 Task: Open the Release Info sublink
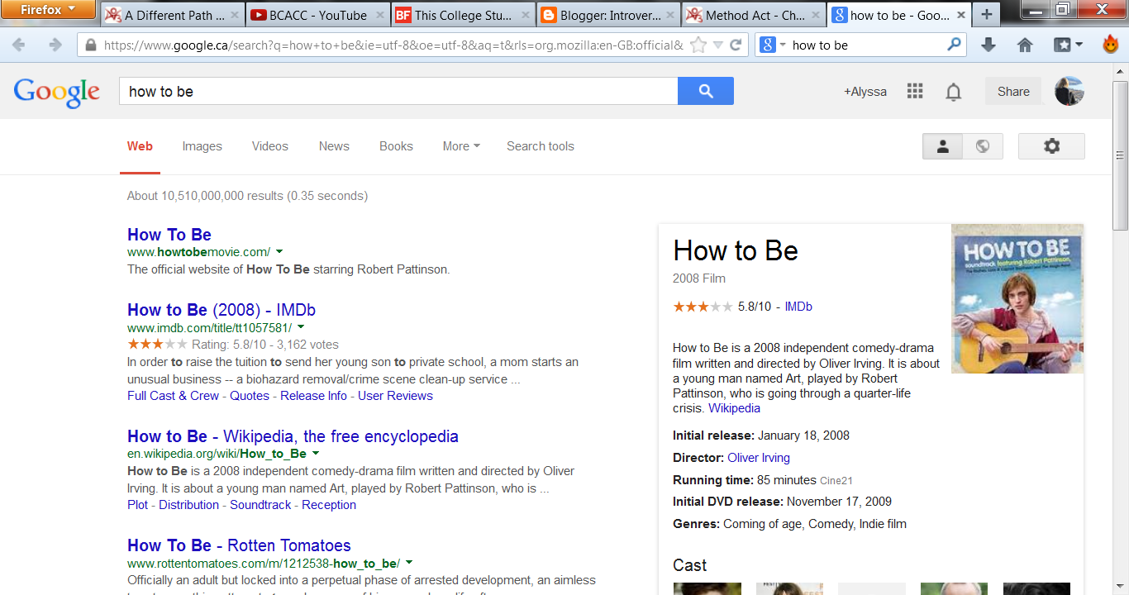click(314, 396)
